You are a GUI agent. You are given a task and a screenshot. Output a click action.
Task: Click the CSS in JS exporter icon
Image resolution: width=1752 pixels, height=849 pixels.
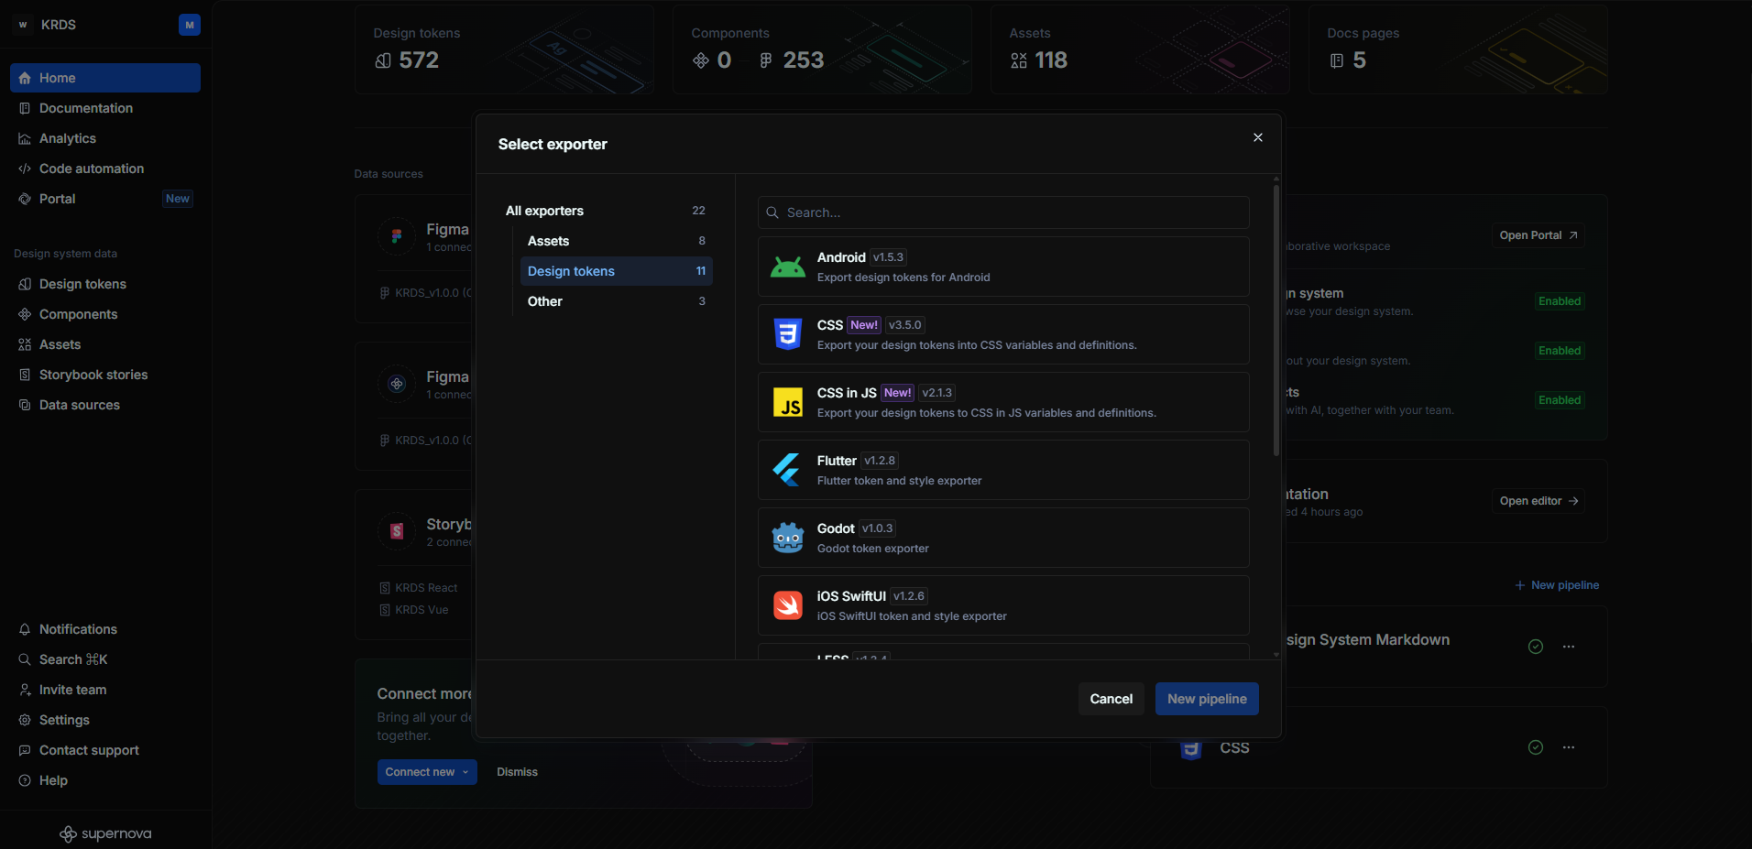pos(787,402)
